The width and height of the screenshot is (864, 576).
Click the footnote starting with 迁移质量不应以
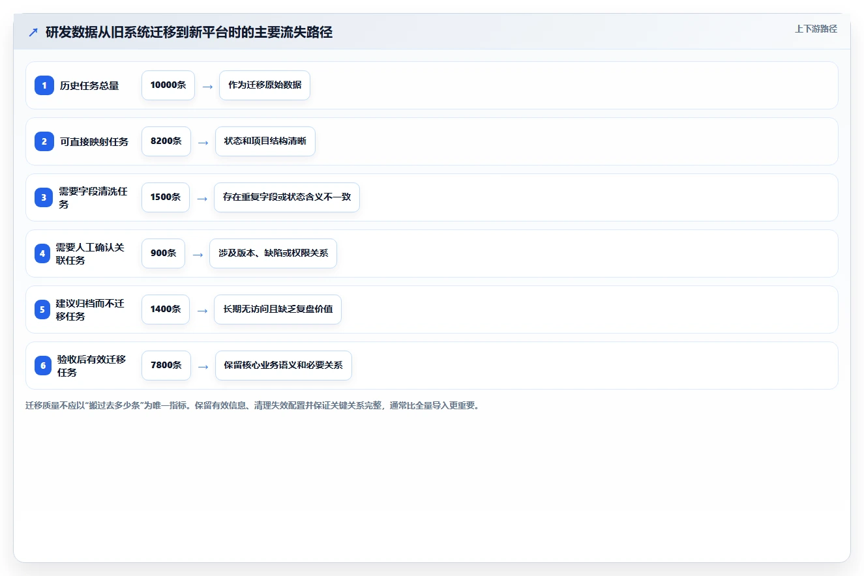pyautogui.click(x=253, y=406)
